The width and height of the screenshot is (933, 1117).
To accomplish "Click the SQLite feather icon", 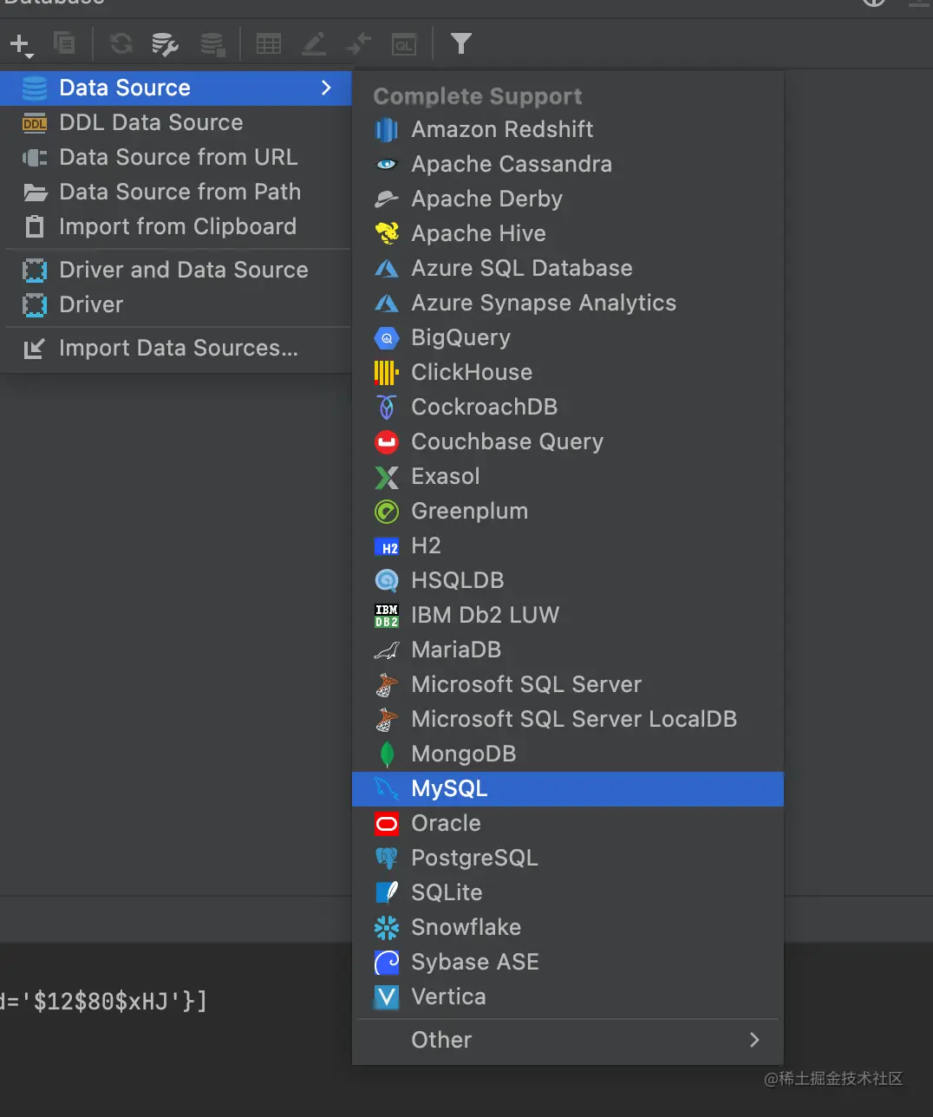I will [387, 892].
